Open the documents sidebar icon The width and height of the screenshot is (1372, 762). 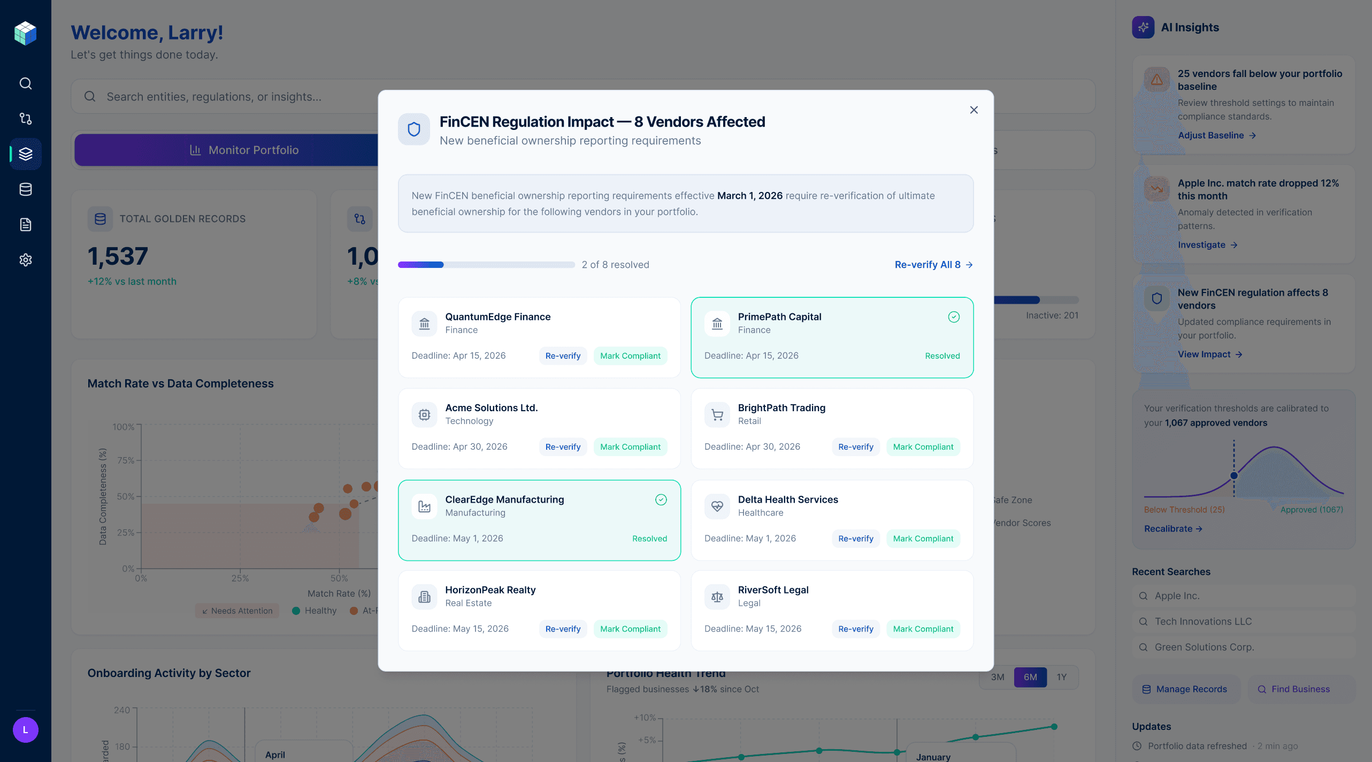pos(25,225)
